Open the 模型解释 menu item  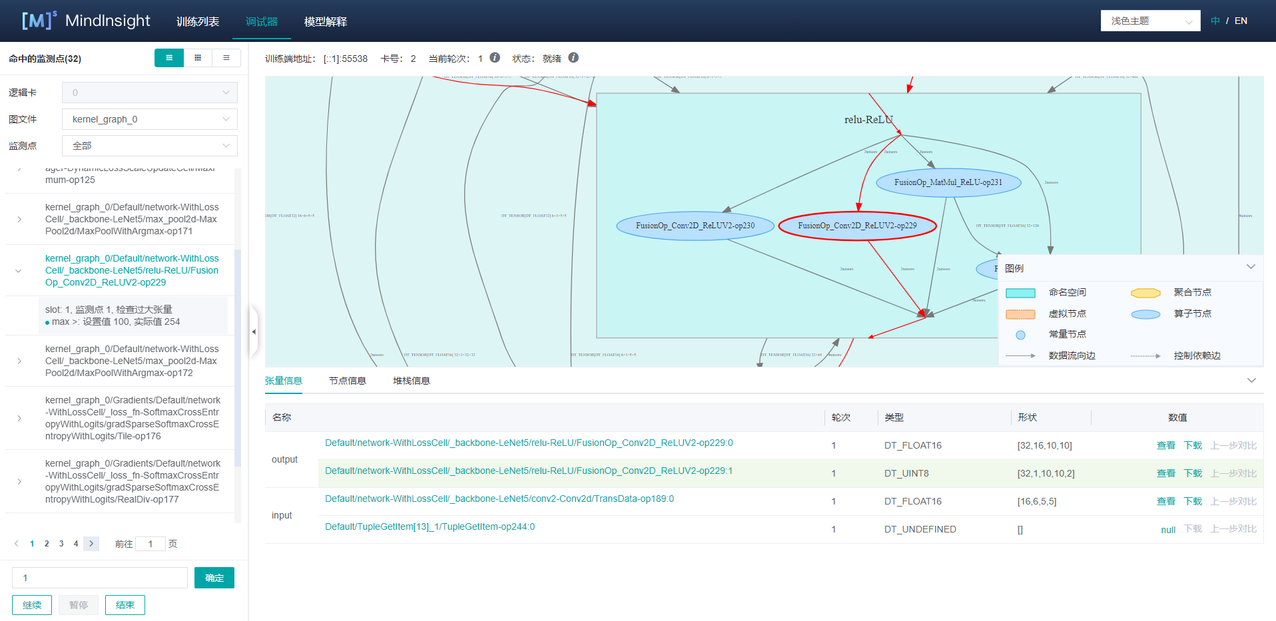click(x=325, y=21)
